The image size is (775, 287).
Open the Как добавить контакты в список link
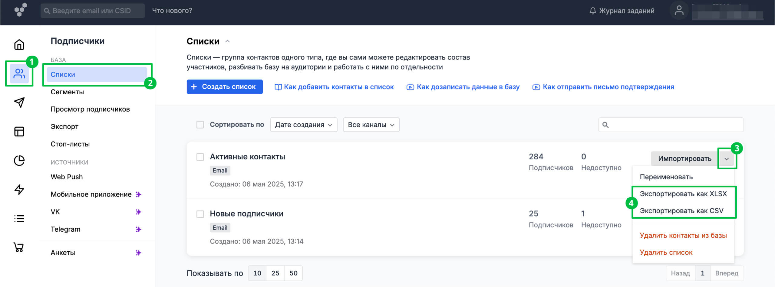339,87
